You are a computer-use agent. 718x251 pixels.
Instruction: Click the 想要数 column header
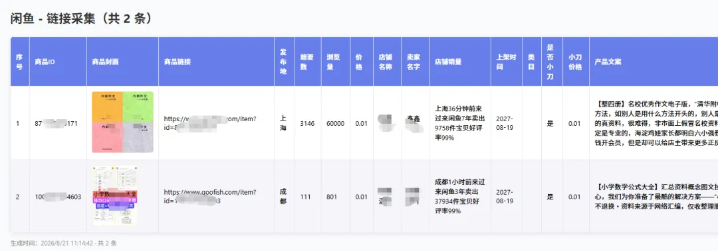(x=308, y=62)
